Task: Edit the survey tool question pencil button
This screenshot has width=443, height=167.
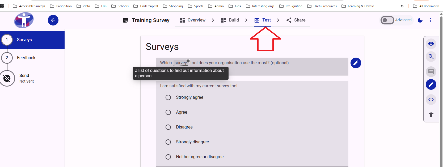Action: click(x=356, y=63)
